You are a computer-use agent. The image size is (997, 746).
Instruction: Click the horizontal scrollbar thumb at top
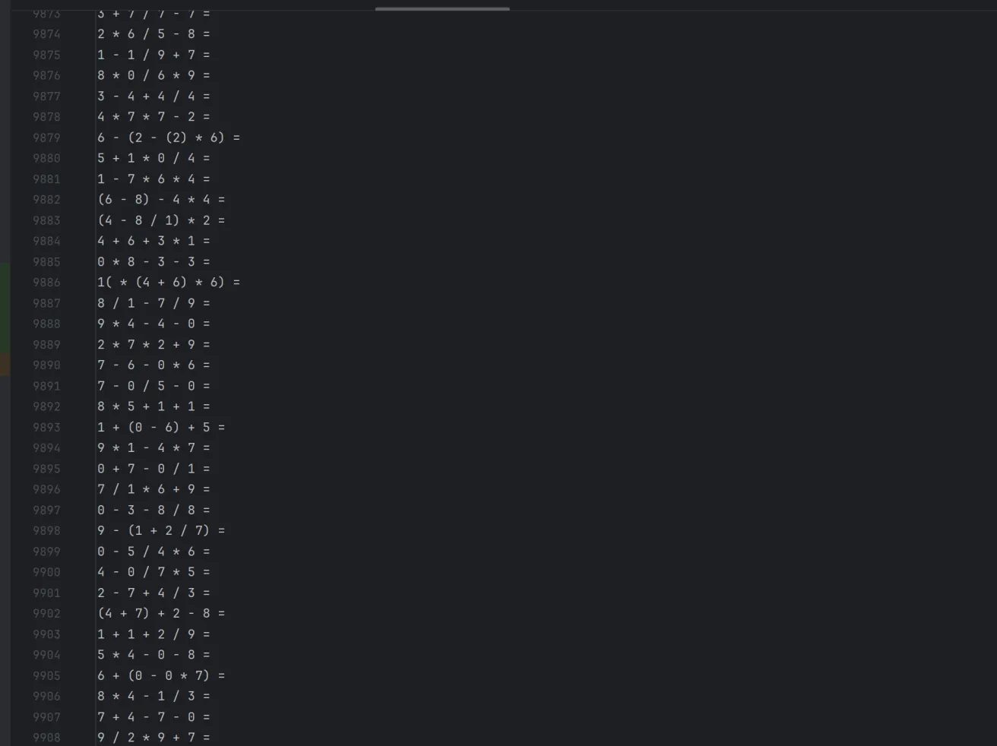point(442,9)
